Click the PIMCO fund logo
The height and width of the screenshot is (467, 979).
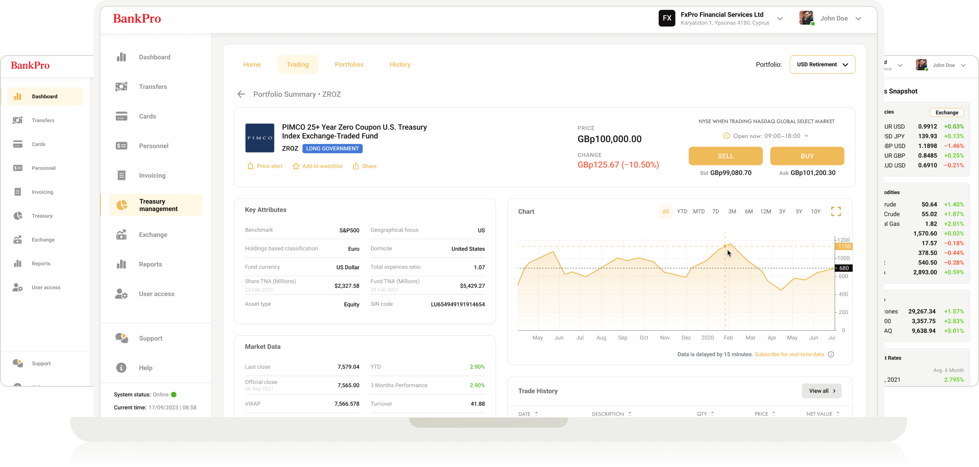point(260,138)
